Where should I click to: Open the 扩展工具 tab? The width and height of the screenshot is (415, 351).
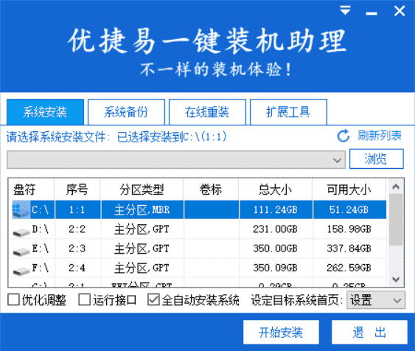288,112
